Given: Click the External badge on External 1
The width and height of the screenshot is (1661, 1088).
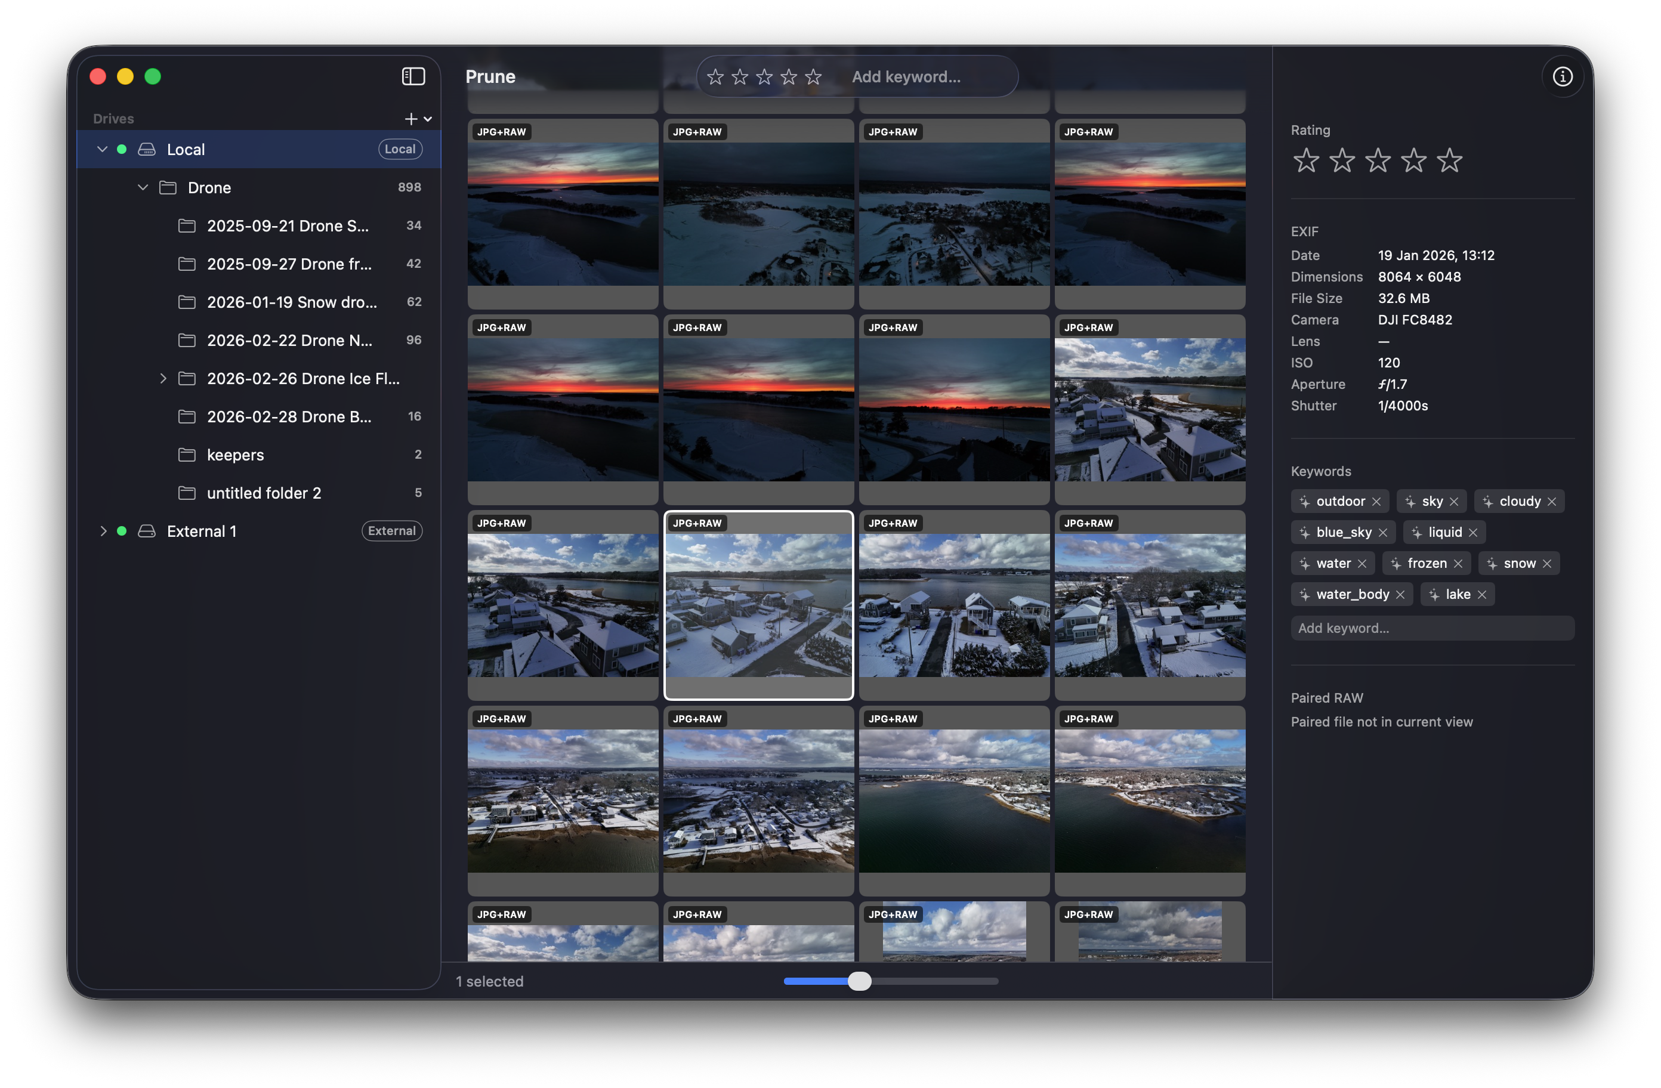Looking at the screenshot, I should [391, 531].
